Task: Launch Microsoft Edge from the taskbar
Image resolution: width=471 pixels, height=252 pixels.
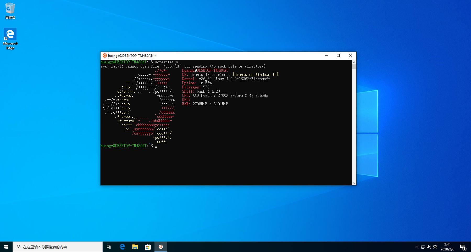Action: (x=122, y=247)
